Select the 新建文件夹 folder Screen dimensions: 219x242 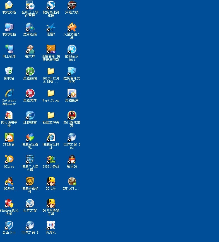[51, 115]
